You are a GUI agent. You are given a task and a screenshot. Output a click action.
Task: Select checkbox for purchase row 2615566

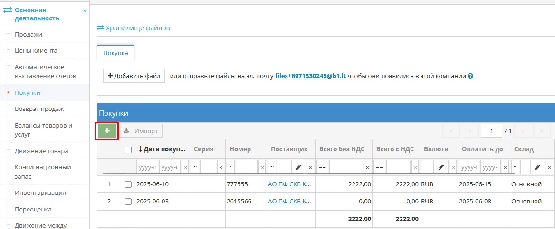coord(128,202)
